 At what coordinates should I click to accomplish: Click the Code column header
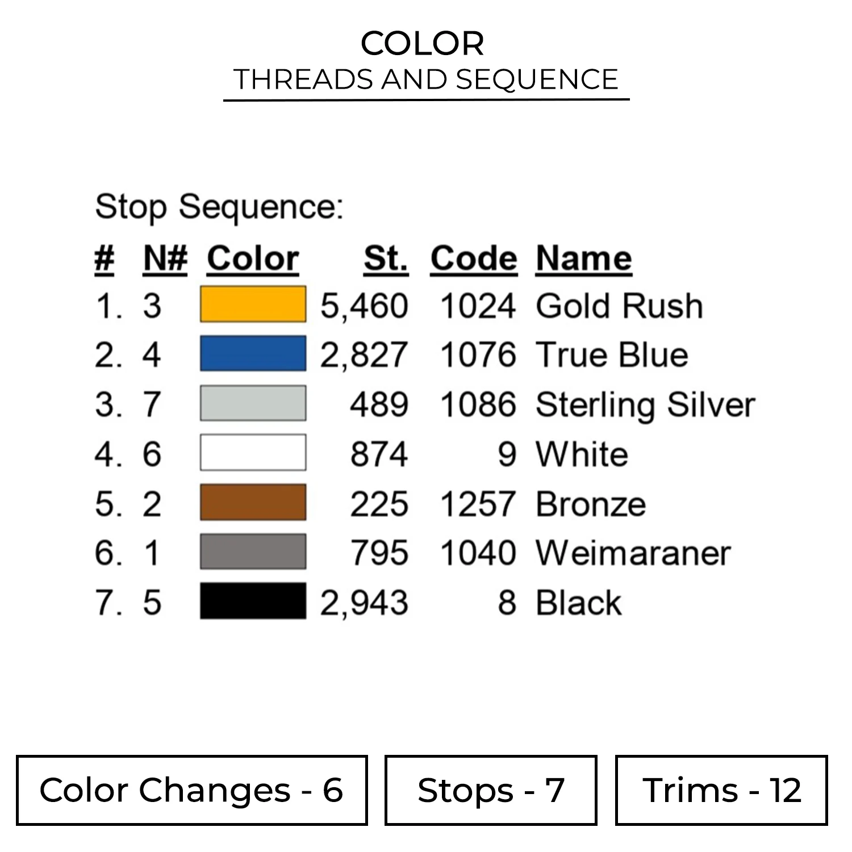point(474,259)
